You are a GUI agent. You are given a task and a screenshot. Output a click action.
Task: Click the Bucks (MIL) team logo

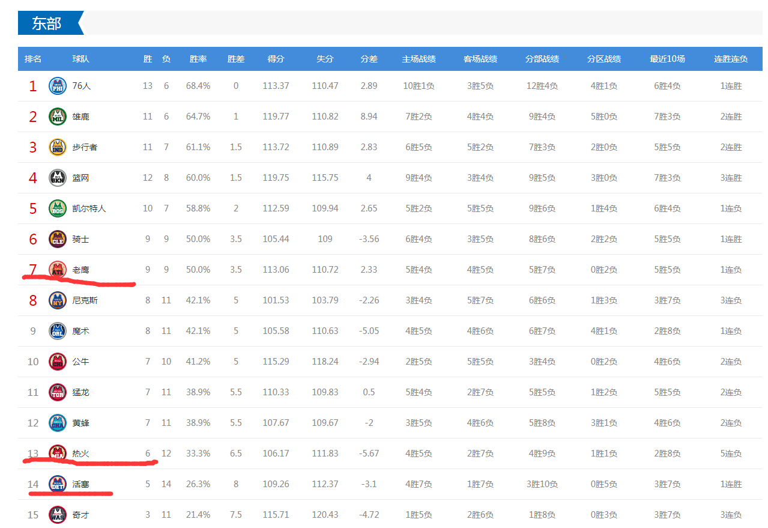click(58, 117)
